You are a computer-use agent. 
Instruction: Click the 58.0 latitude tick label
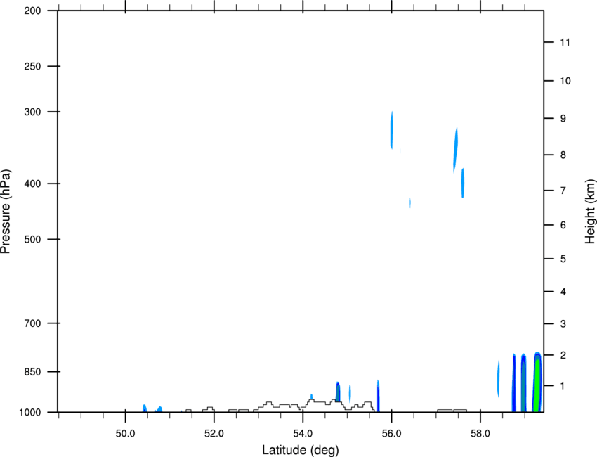click(x=480, y=434)
